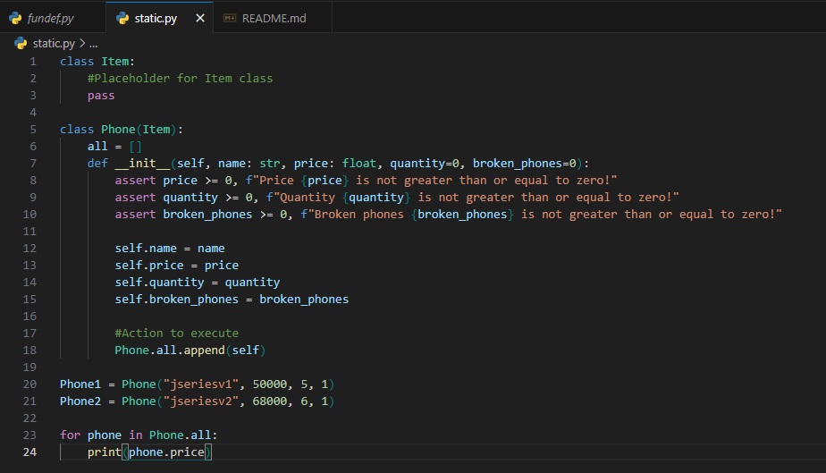
Task: Click 'self.price = price' on line 13
Action: coord(176,265)
